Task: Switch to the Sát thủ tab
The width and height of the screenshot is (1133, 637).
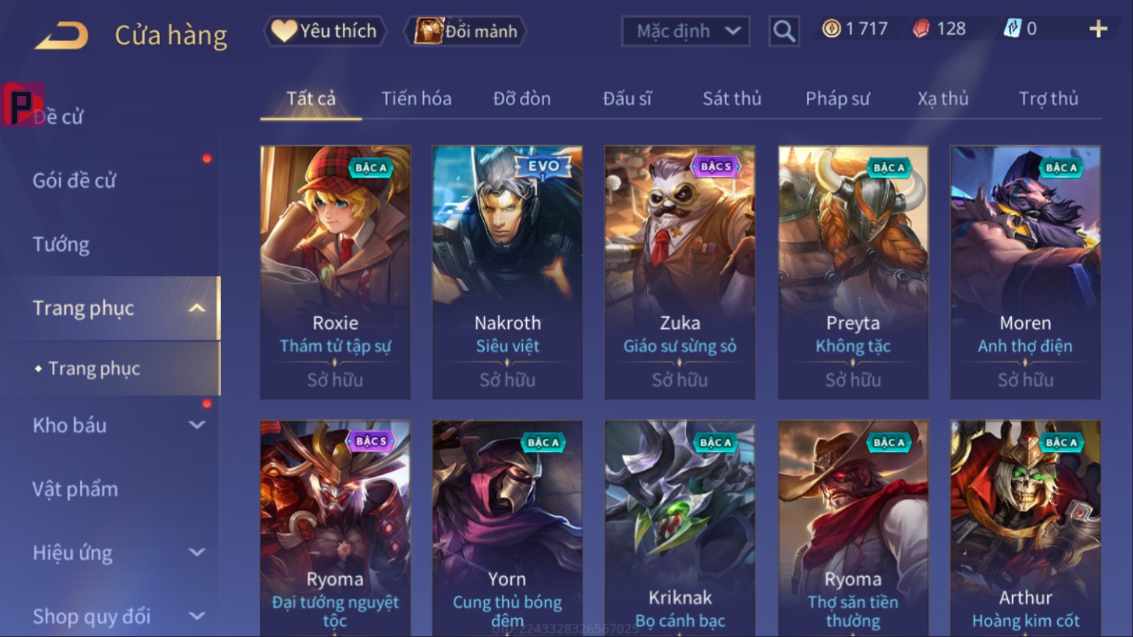Action: (x=731, y=98)
